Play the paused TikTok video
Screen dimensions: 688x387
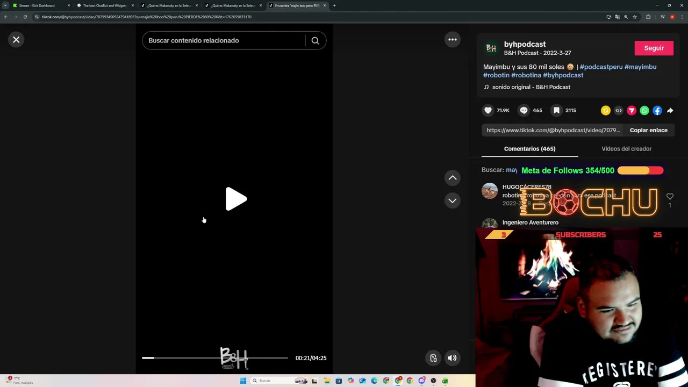[x=235, y=199]
